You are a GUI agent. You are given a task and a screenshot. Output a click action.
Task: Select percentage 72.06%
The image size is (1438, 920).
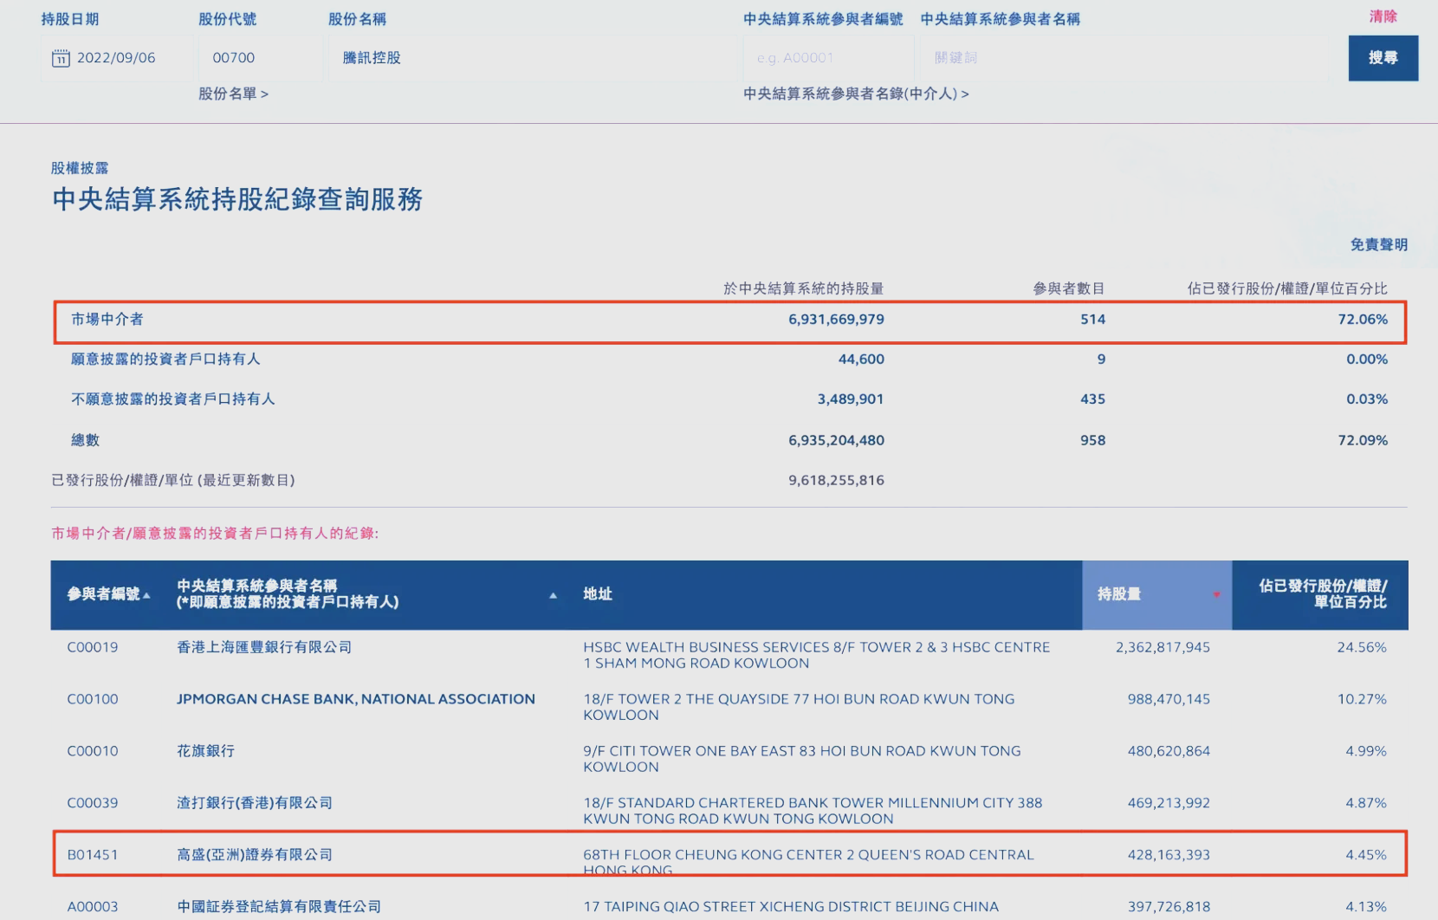tap(1363, 320)
